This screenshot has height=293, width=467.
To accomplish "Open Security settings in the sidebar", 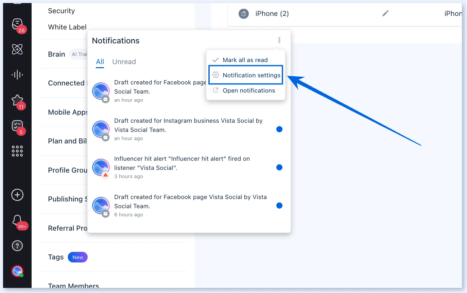I will (x=62, y=11).
